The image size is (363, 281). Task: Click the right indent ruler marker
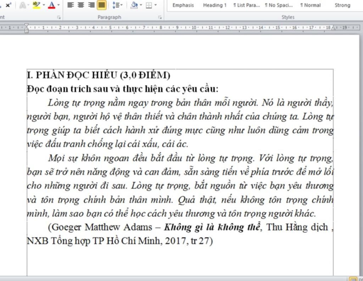click(333, 28)
